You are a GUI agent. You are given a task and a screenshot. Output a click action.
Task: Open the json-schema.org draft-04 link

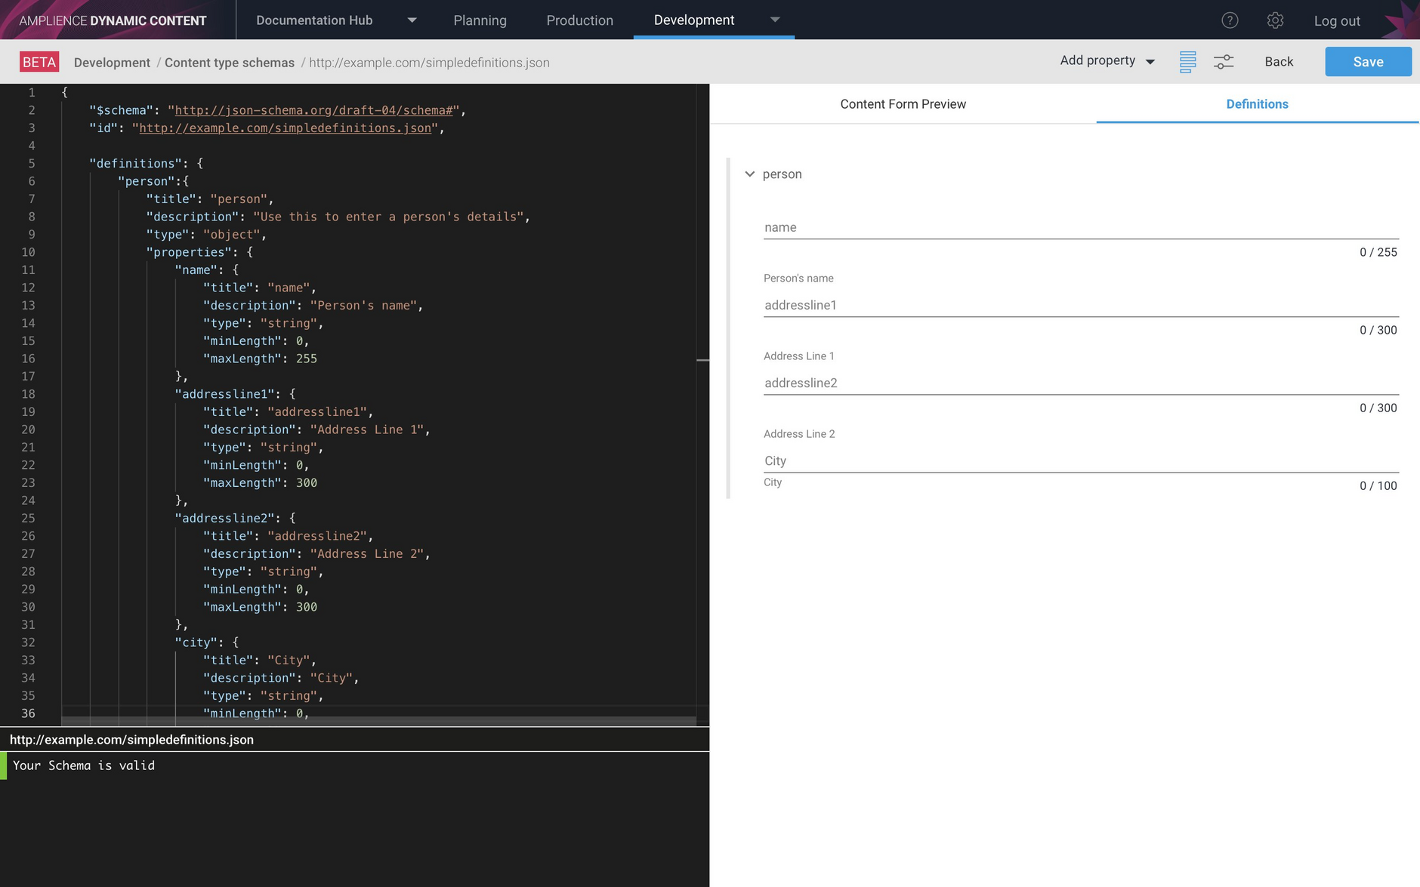click(x=315, y=109)
